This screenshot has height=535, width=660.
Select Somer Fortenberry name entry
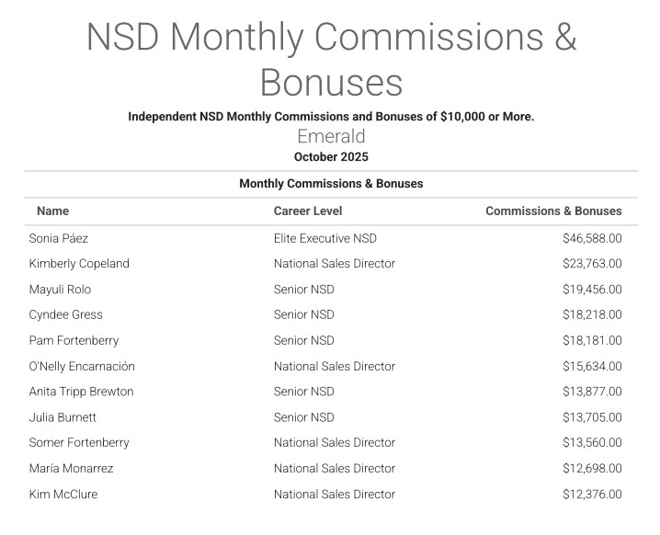(79, 443)
